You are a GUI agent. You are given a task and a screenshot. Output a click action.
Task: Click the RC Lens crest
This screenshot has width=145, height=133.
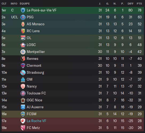[23, 31]
